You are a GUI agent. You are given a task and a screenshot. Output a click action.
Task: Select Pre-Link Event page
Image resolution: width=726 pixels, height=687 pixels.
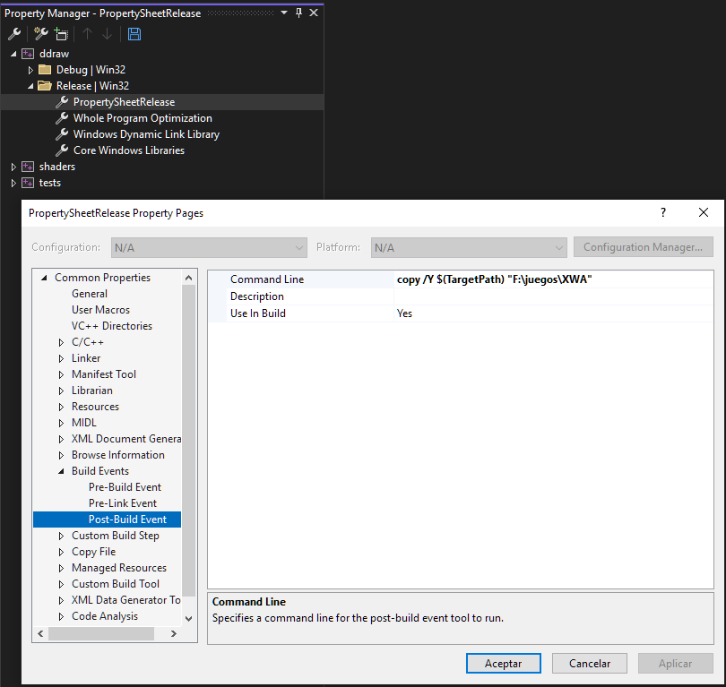click(x=123, y=503)
